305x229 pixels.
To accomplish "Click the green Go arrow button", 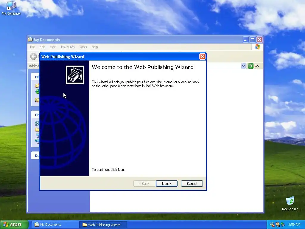I will pyautogui.click(x=251, y=66).
